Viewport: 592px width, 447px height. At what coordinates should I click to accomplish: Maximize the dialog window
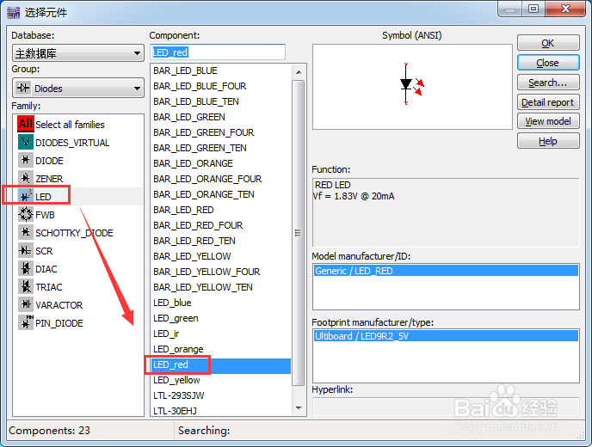click(x=533, y=9)
